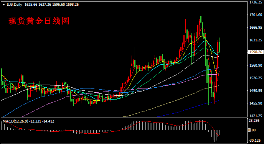Select the 1560.90 price scale label
The width and height of the screenshot is (264, 144).
point(256,65)
